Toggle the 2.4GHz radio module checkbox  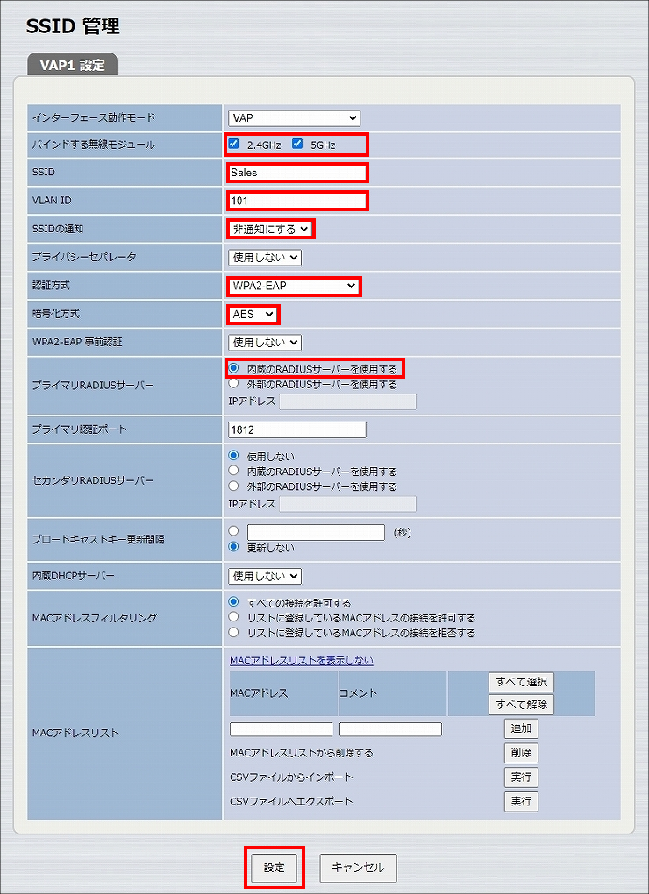(233, 145)
